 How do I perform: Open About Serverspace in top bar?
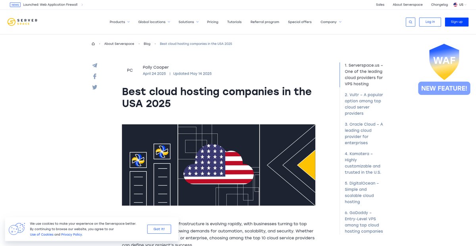tap(408, 5)
